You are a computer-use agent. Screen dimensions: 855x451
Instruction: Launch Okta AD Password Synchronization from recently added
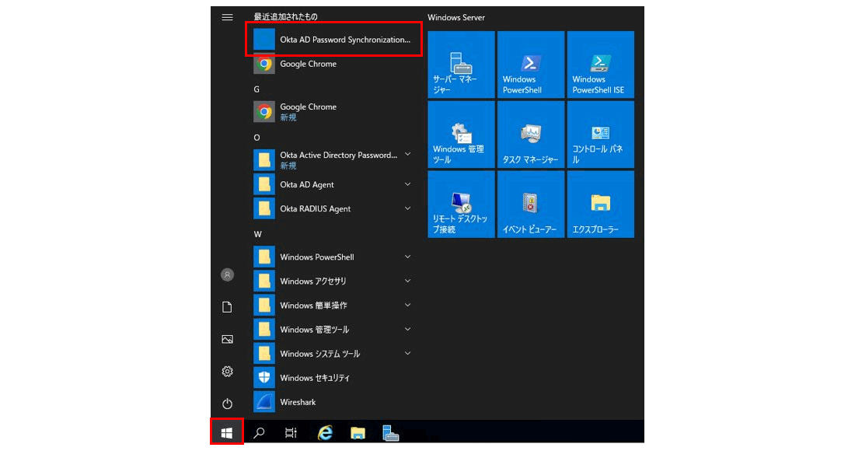pos(333,39)
